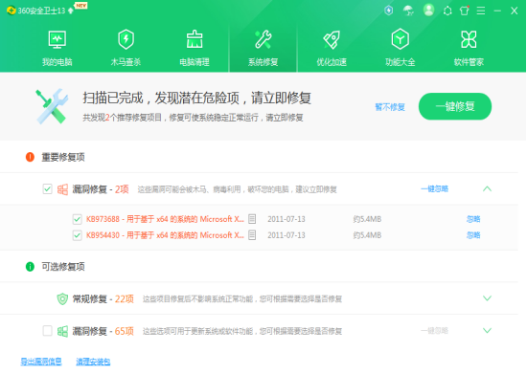This screenshot has height=374, width=527.
Task: Click 一键忽略 for important fixes
Action: pyautogui.click(x=435, y=189)
